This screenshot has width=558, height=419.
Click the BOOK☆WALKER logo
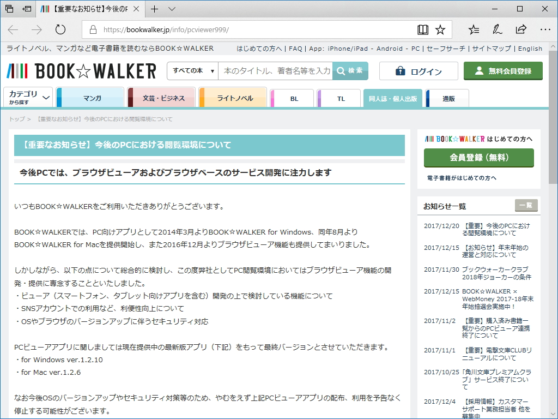coord(82,71)
